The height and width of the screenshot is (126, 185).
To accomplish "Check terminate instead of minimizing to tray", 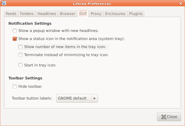I will [20, 55].
